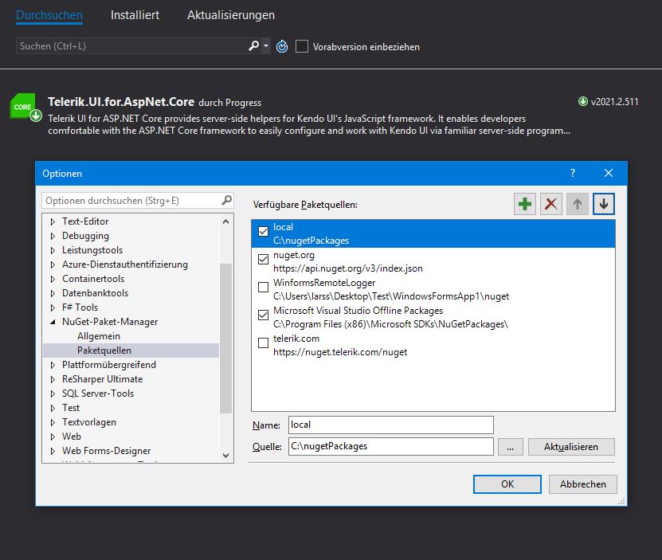The image size is (662, 560).
Task: Switch to the Installiert tab
Action: pos(135,15)
